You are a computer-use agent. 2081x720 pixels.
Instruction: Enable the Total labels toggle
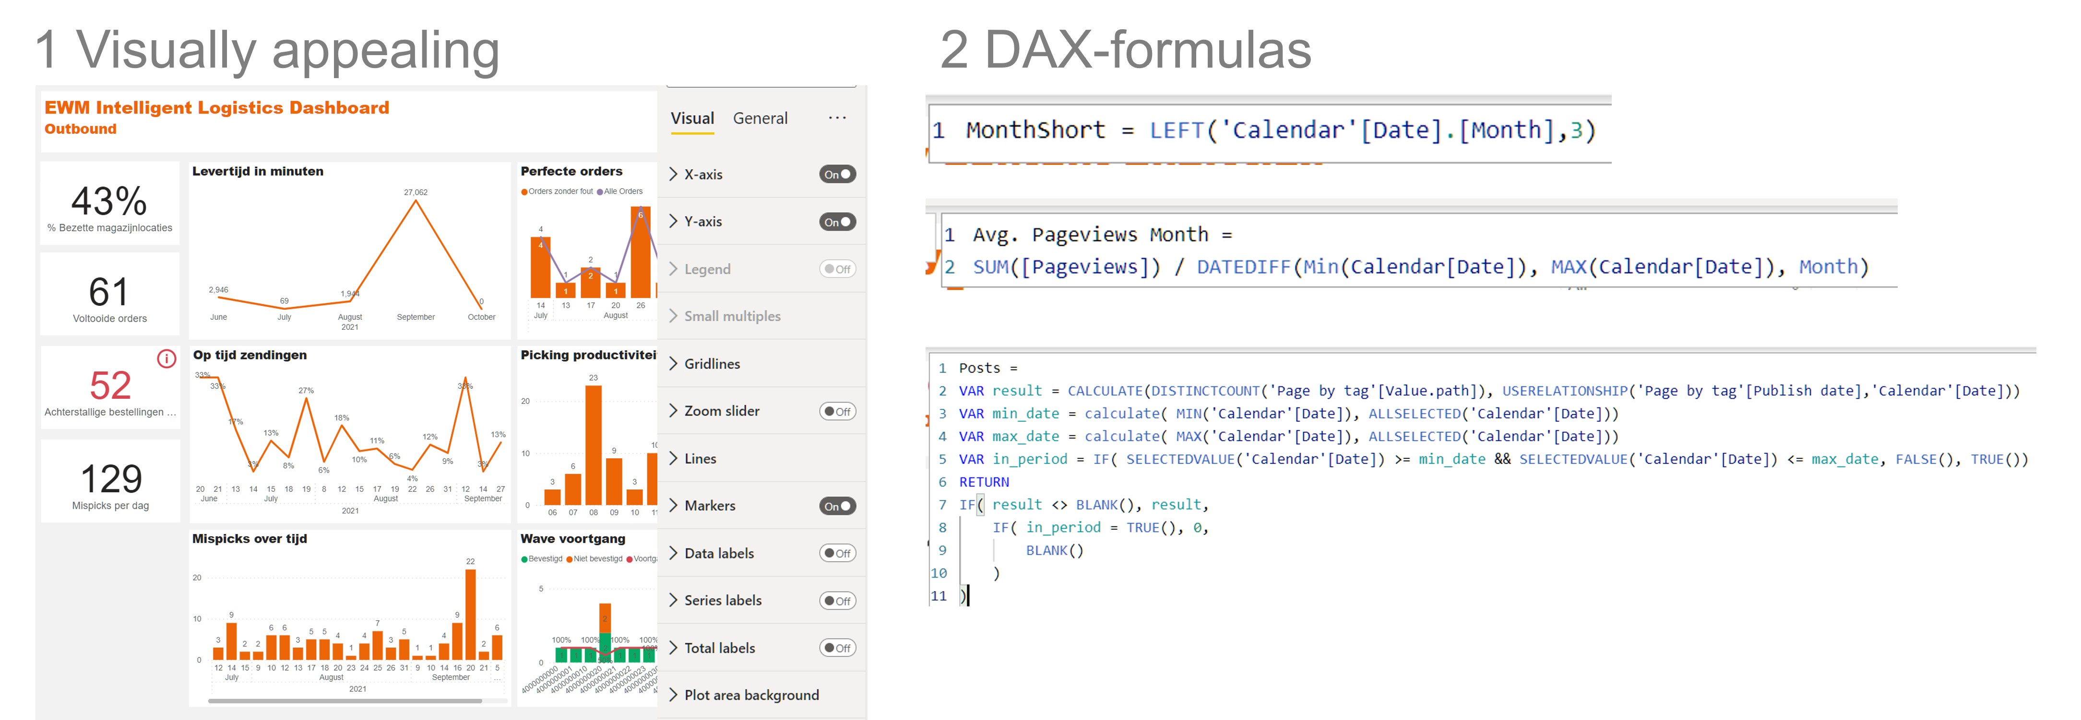click(837, 647)
